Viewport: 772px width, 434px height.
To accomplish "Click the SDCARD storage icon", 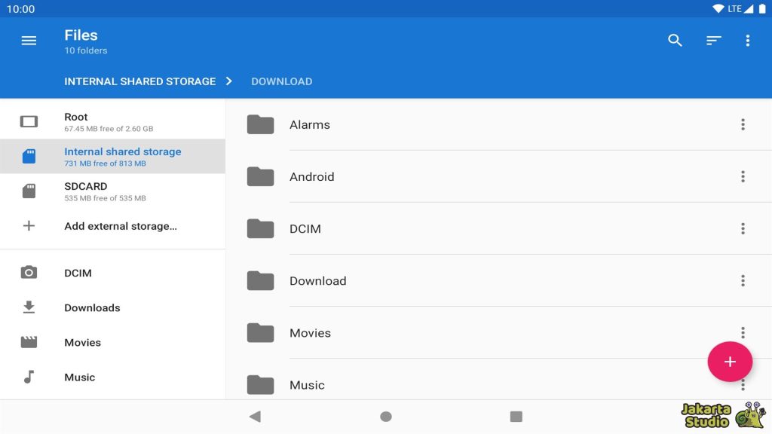I will 29,191.
